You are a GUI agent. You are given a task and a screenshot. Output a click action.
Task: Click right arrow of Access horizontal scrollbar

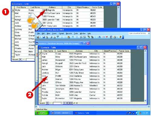(x=149, y=106)
